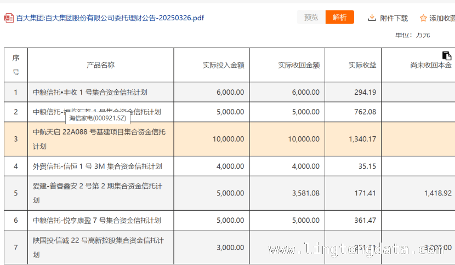Click the 4,000.00 invested amount in row 4
Viewport: 455px width, 265px height.
(230, 166)
